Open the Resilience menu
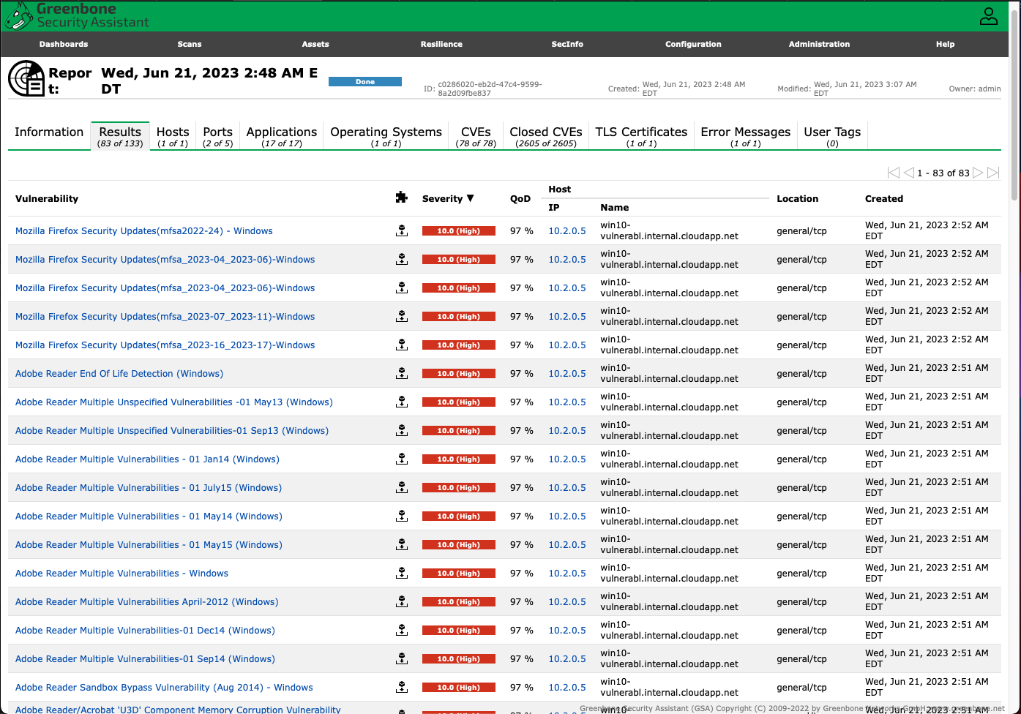The width and height of the screenshot is (1021, 714). point(441,44)
